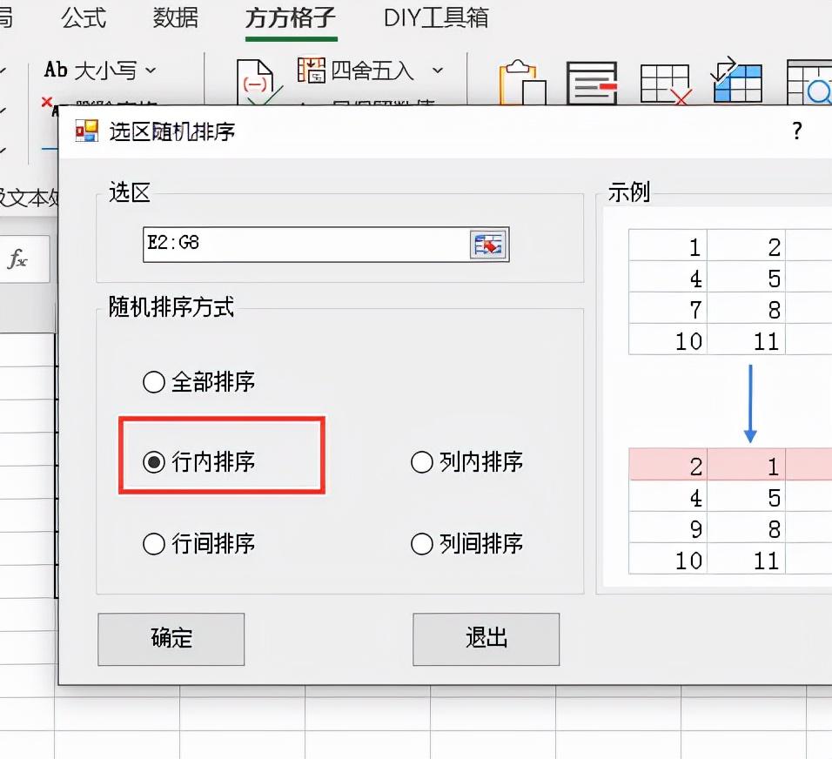Viewport: 832px width, 759px height.
Task: Click the clipboard tool icon
Action: coord(520,83)
